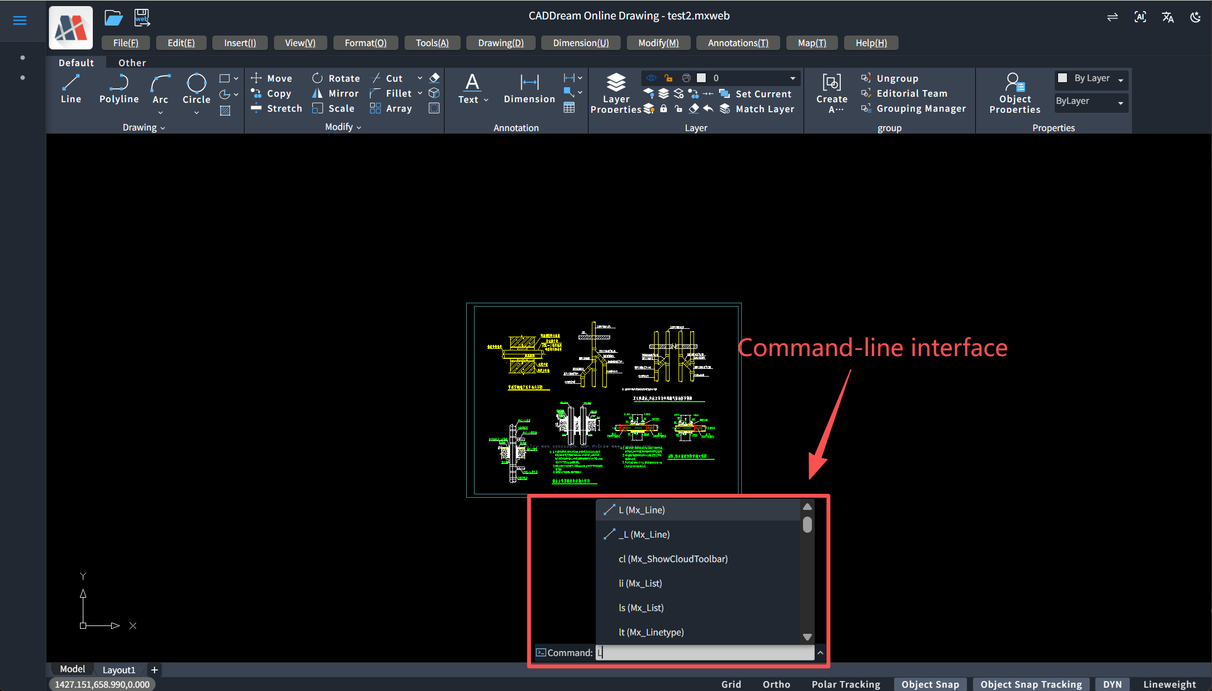The image size is (1212, 691).
Task: Expand the Drawing panel
Action: pos(144,128)
